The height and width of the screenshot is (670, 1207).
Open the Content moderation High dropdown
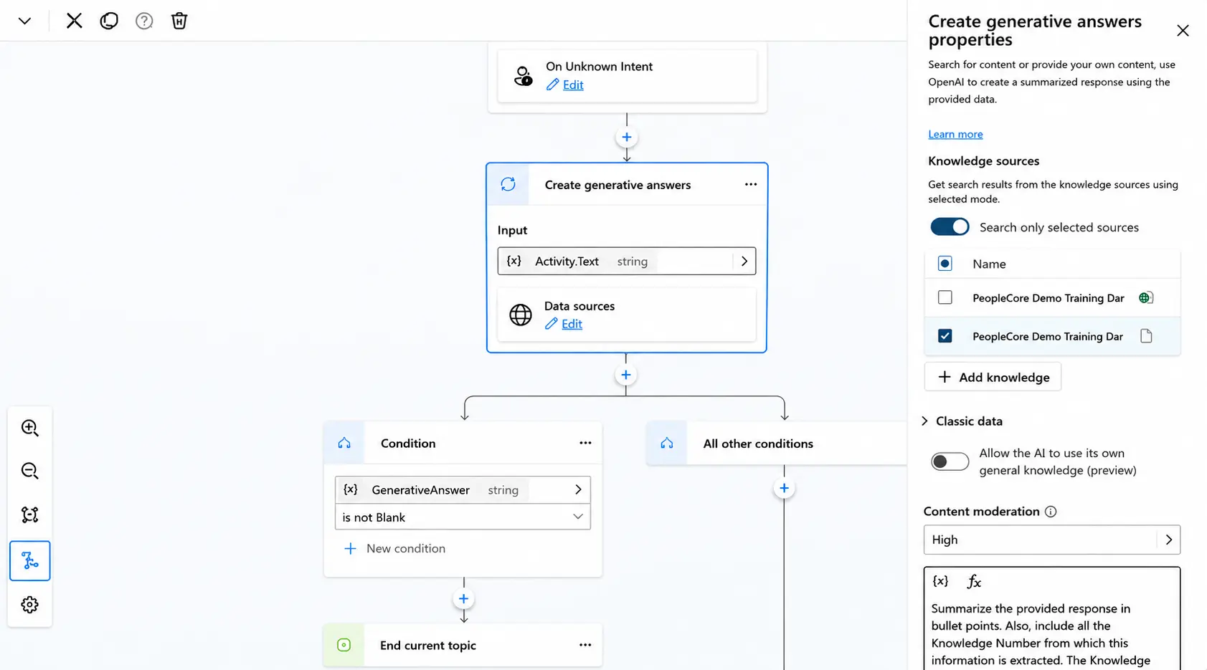point(1052,540)
